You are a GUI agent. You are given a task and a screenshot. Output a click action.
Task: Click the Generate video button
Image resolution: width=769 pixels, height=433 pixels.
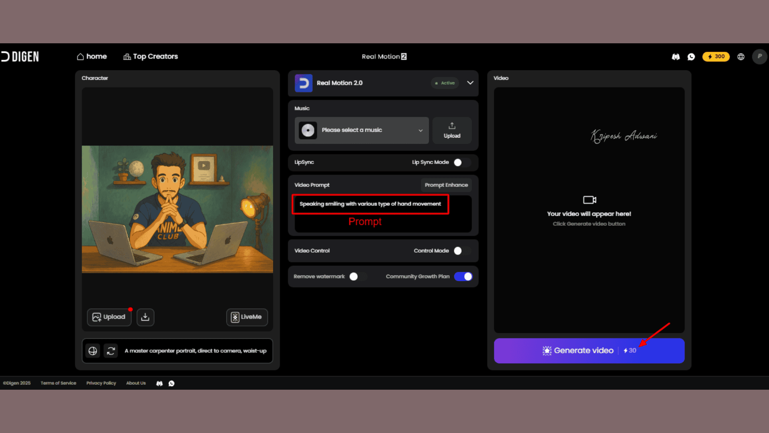(589, 351)
